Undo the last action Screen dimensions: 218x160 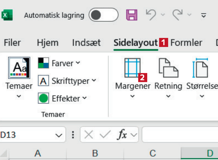tap(151, 15)
